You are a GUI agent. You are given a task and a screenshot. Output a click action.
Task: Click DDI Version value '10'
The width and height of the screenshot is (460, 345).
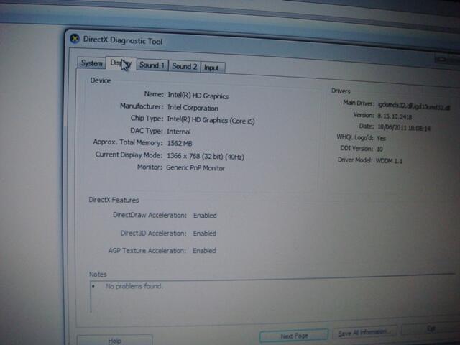point(379,149)
